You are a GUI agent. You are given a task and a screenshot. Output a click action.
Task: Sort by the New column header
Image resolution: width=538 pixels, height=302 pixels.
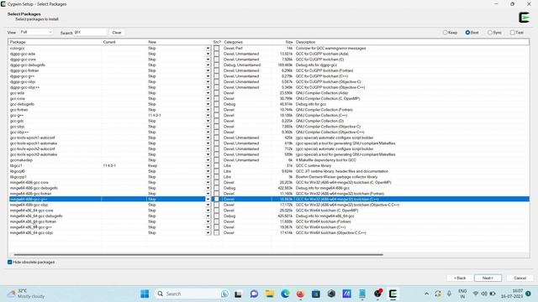[x=179, y=42]
